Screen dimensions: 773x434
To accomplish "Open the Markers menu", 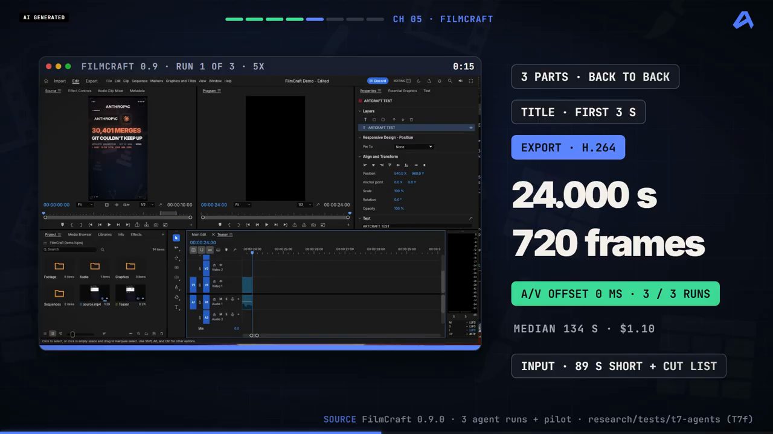I will tap(156, 81).
